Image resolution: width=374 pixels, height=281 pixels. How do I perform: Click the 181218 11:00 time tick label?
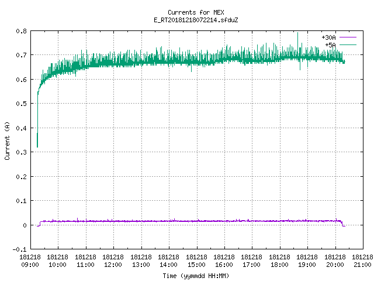pyautogui.click(x=86, y=261)
